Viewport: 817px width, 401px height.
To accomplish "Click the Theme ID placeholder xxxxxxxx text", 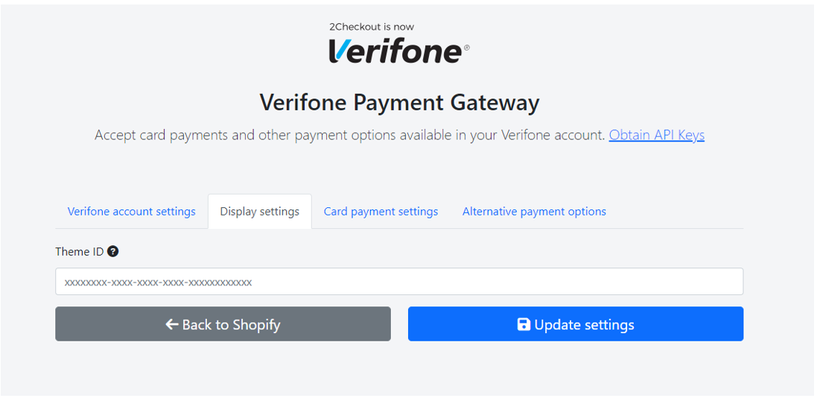I will [158, 282].
